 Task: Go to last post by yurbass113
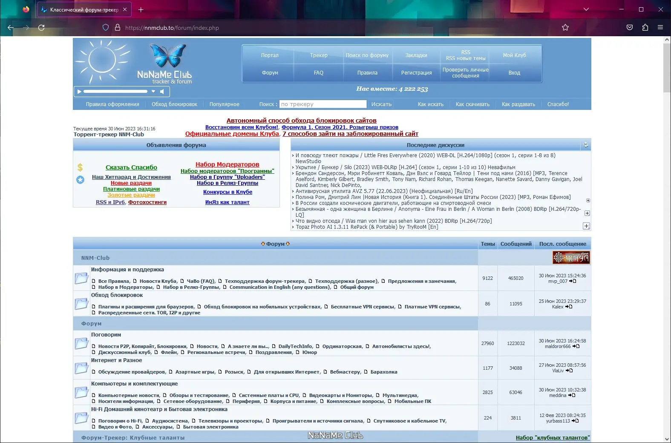575,421
